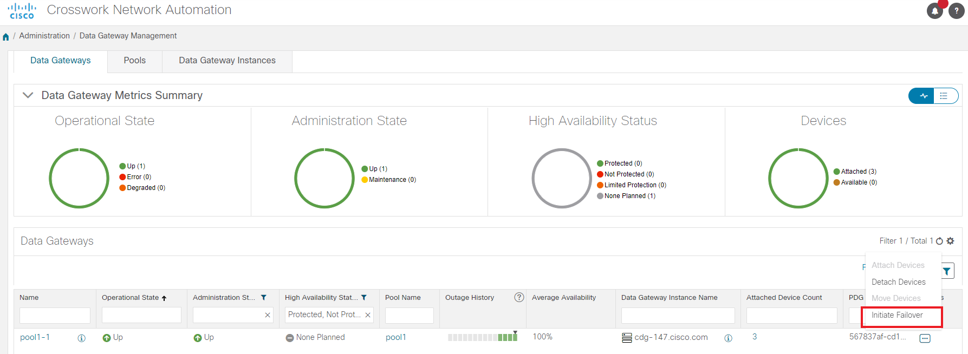Toggle the table filter funnel button
Screen dimensions: 968x354
[x=947, y=271]
